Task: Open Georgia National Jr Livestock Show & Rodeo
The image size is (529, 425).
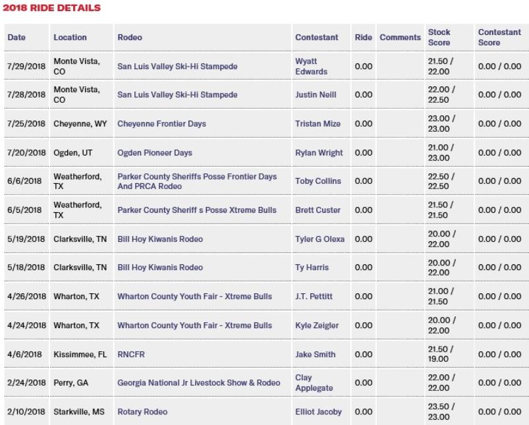Action: coord(198,383)
